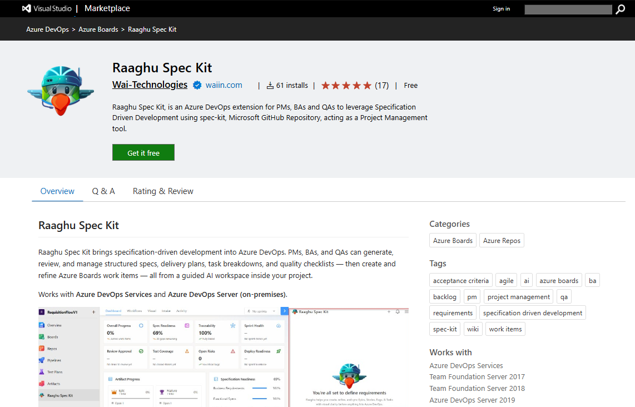Click the Visual Studio logo
635x407 pixels.
[x=47, y=8]
